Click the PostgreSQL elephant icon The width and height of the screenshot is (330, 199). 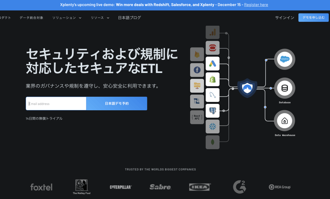(213, 111)
